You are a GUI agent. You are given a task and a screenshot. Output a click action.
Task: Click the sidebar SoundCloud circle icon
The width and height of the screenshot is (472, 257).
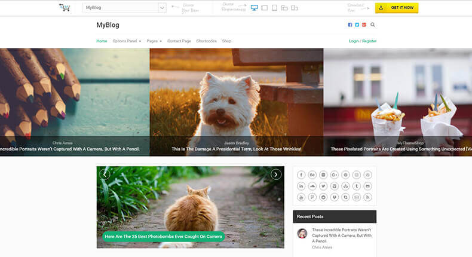tap(312, 186)
